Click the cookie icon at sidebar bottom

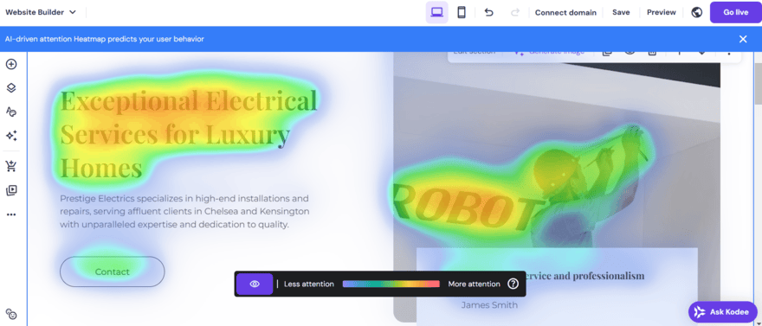(x=11, y=314)
